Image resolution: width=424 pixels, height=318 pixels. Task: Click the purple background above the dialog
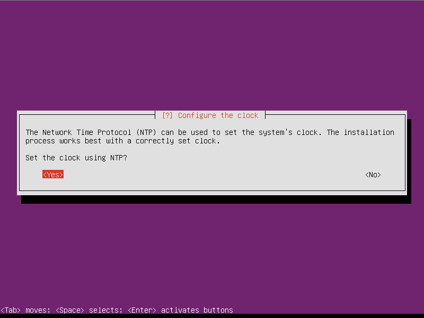click(x=212, y=54)
